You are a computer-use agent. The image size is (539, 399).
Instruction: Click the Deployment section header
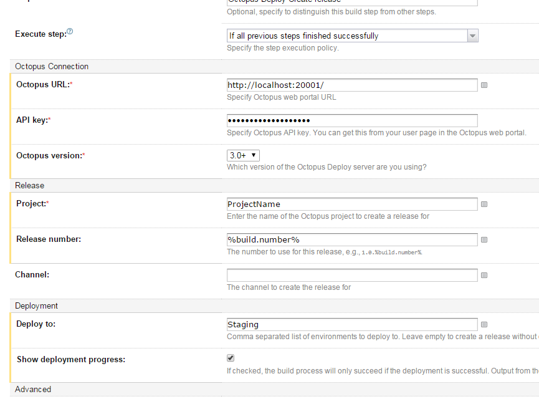(36, 305)
